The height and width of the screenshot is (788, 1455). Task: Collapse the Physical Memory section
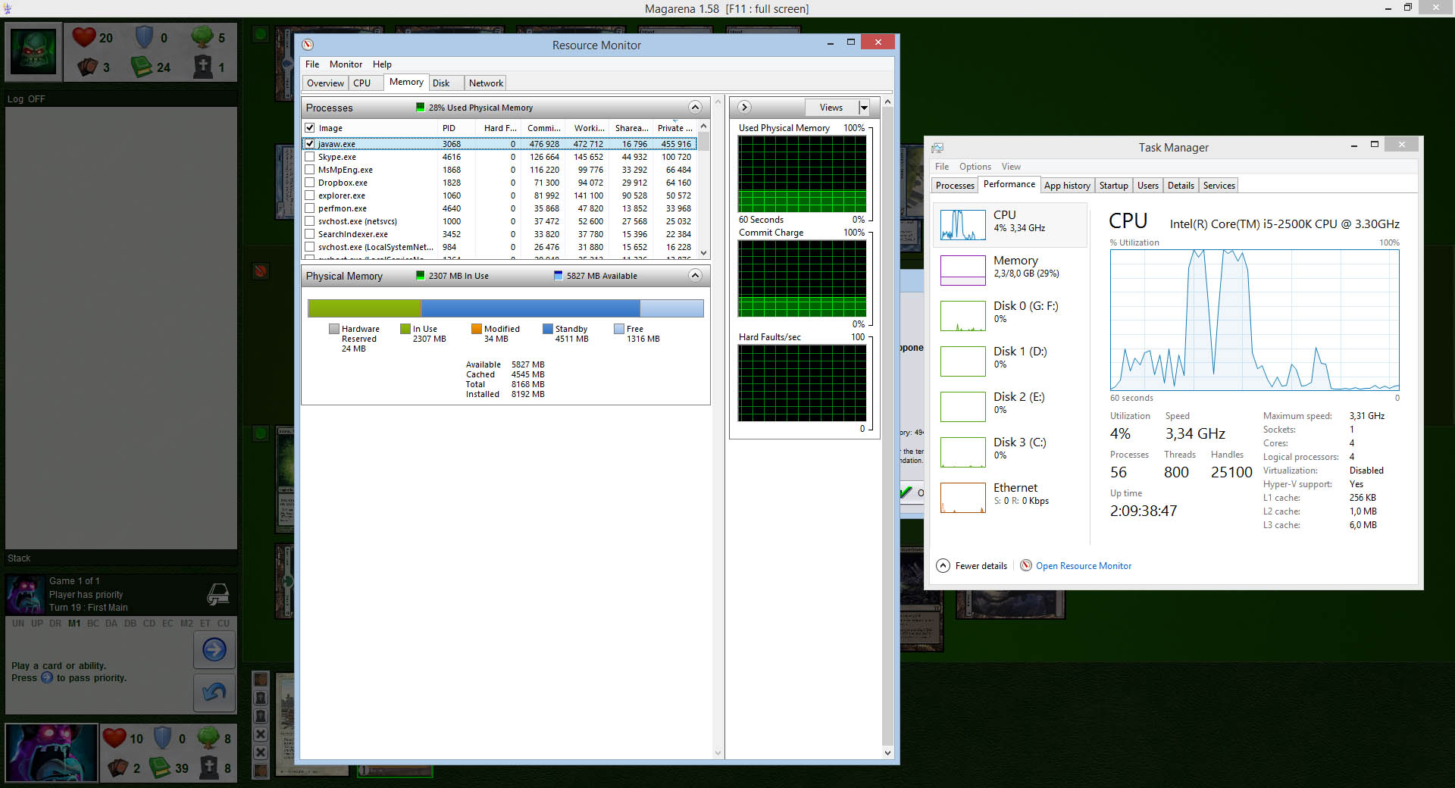pyautogui.click(x=695, y=276)
